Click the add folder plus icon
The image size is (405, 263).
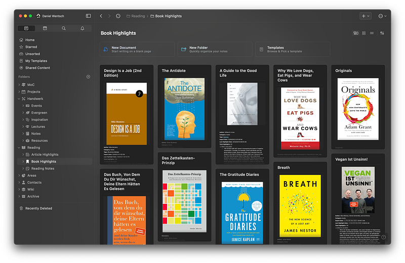click(88, 77)
